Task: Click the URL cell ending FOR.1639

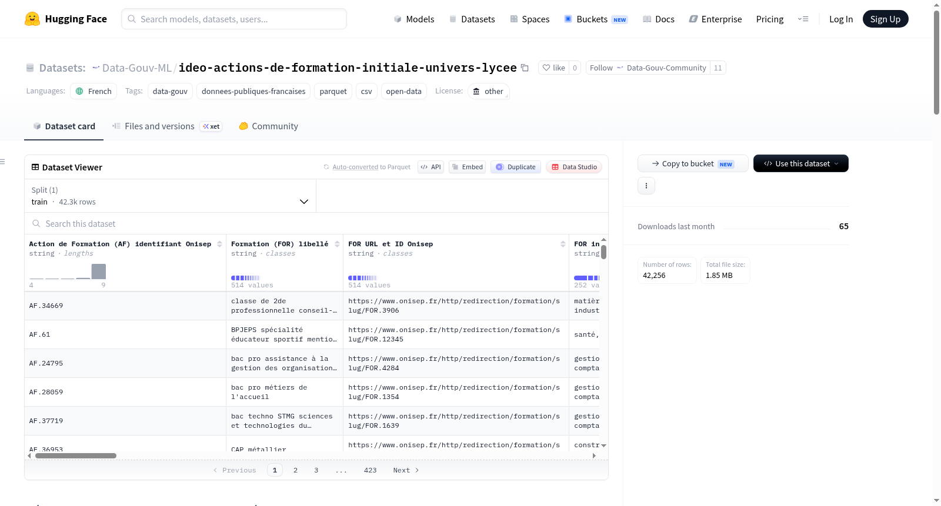Action: (x=456, y=421)
